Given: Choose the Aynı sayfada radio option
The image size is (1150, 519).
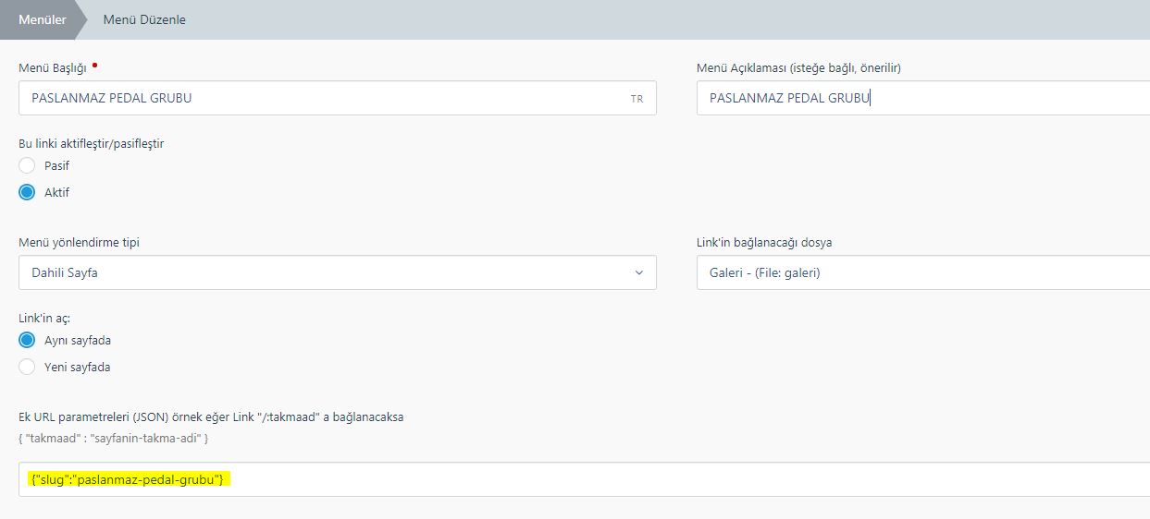Looking at the screenshot, I should pos(27,340).
